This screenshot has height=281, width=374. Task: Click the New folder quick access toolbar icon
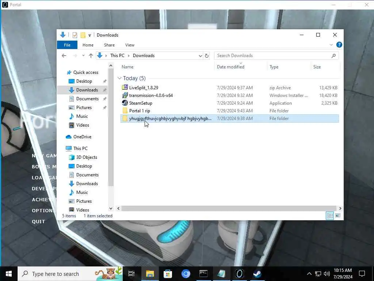[x=83, y=35]
